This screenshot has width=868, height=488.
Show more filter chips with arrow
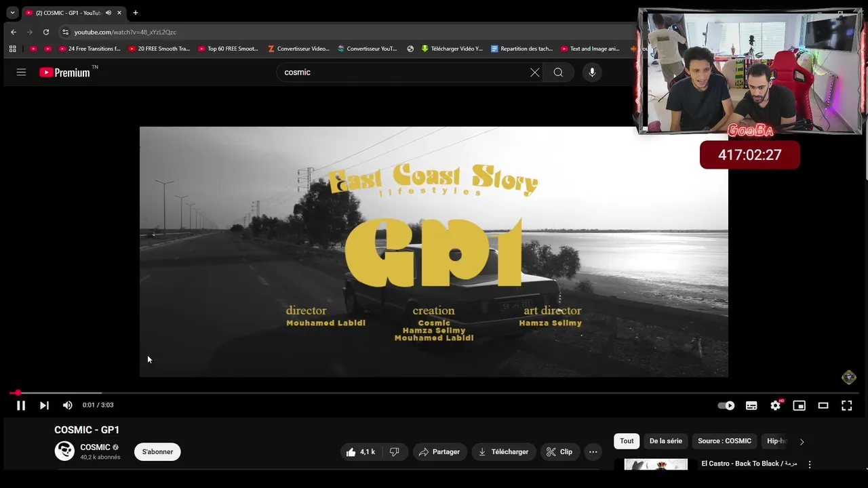point(802,441)
